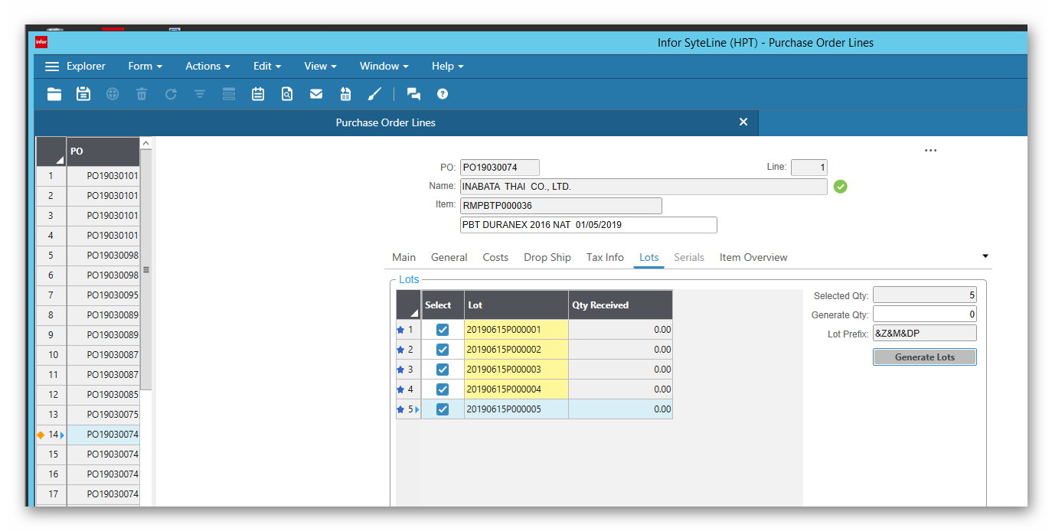The image size is (1052, 531).
Task: Disable selection of lot 20190615P000005
Action: pos(443,409)
